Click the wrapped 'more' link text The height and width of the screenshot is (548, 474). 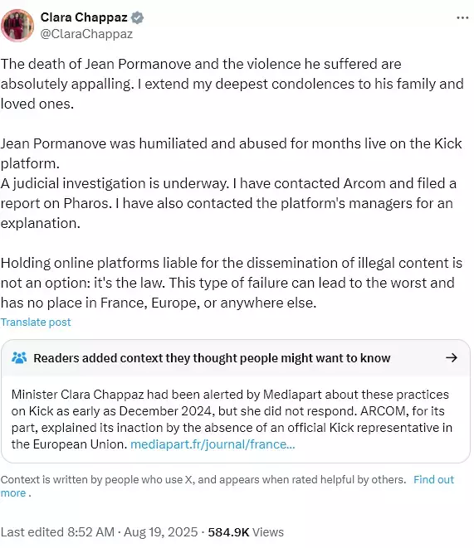coord(13,493)
